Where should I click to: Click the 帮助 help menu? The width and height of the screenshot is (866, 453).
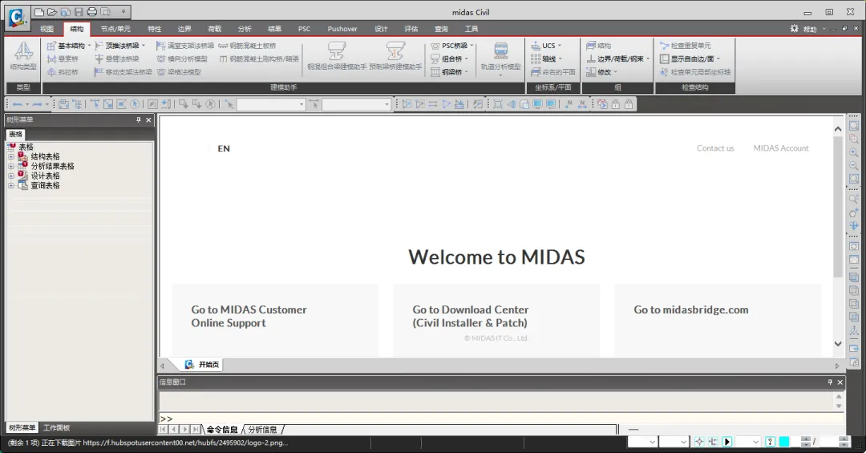810,29
